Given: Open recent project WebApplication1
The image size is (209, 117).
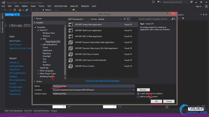Looking at the screenshot, I should (17, 66).
